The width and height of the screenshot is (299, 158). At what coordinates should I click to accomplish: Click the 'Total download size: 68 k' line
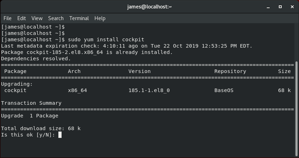[41, 128]
